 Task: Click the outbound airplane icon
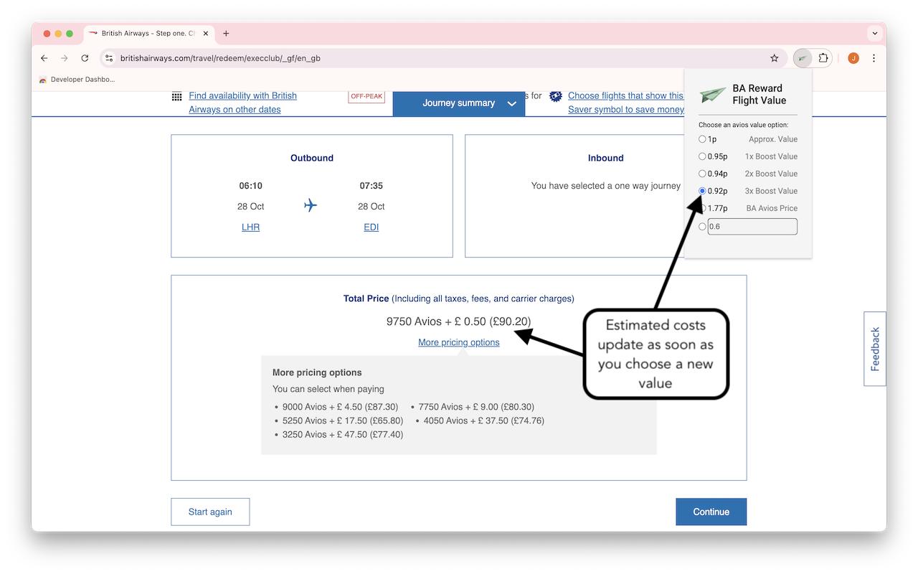(311, 206)
